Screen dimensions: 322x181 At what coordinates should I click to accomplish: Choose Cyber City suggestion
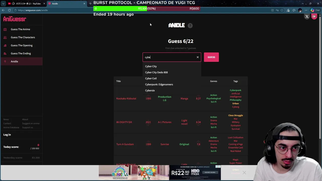click(172, 66)
